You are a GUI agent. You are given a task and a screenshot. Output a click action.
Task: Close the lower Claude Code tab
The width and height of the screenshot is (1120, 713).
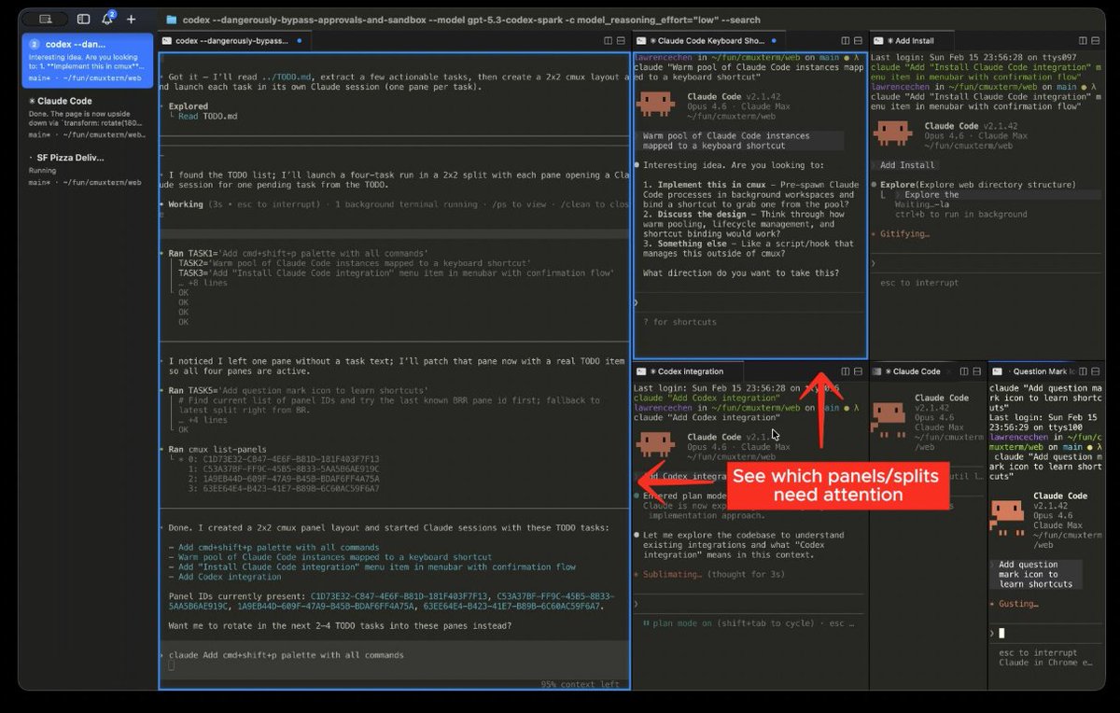[x=947, y=371]
